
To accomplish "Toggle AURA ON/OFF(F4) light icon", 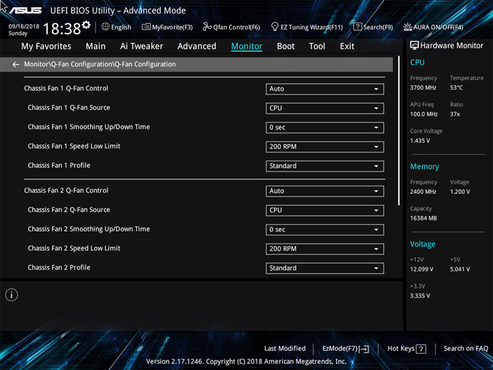I will pyautogui.click(x=407, y=27).
